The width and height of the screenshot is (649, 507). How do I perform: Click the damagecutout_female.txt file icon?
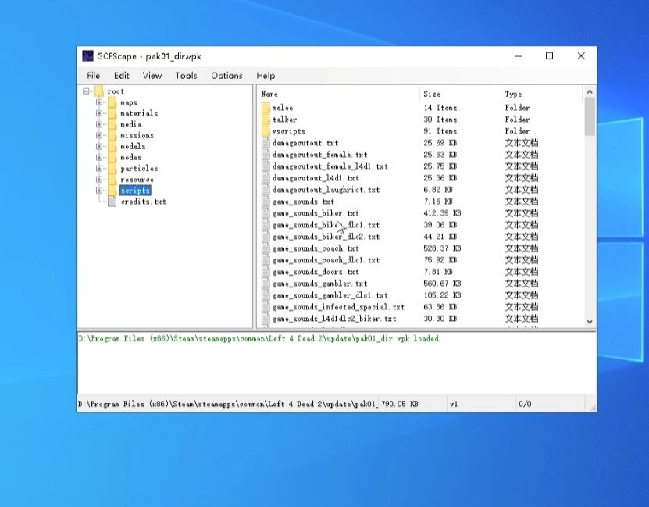pyautogui.click(x=266, y=155)
